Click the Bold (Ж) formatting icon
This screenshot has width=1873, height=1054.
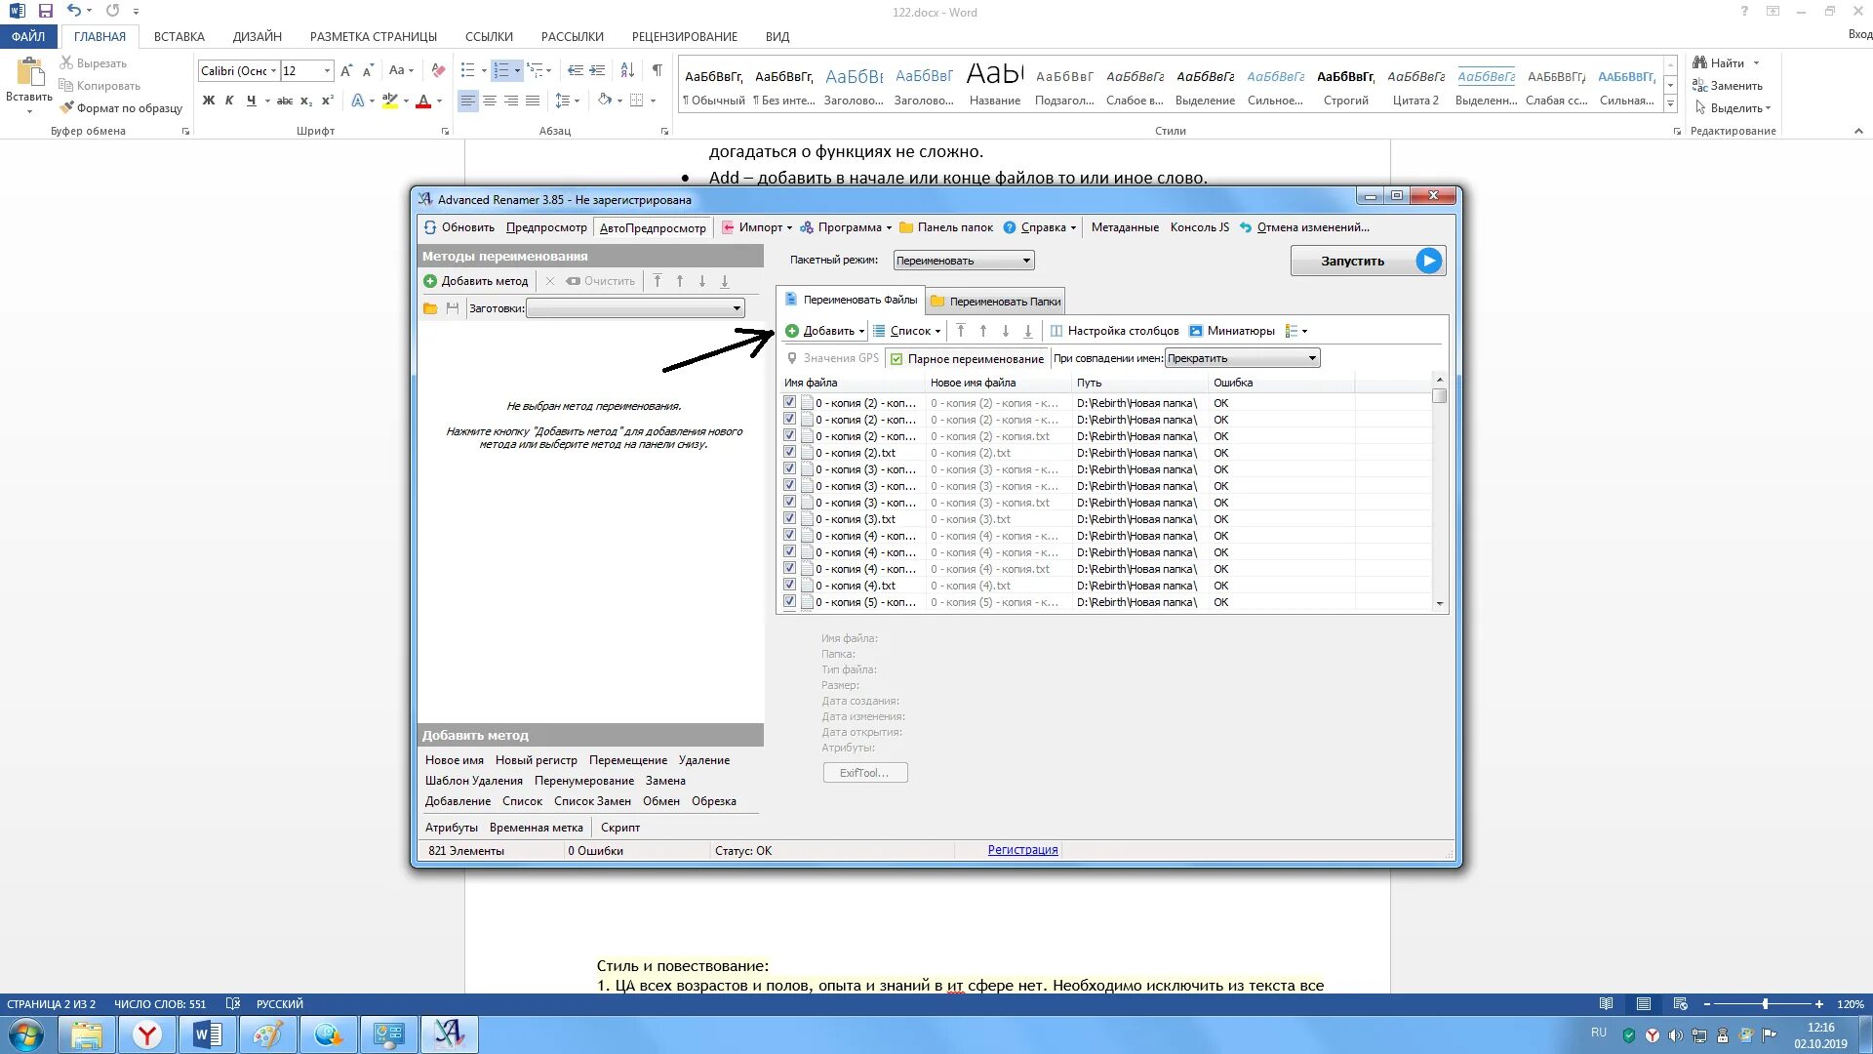pos(208,101)
